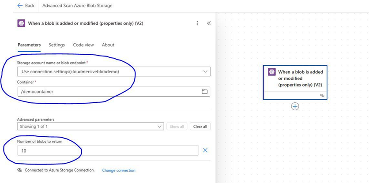Click the Container input field
Image resolution: width=369 pixels, height=183 pixels.
[x=114, y=92]
